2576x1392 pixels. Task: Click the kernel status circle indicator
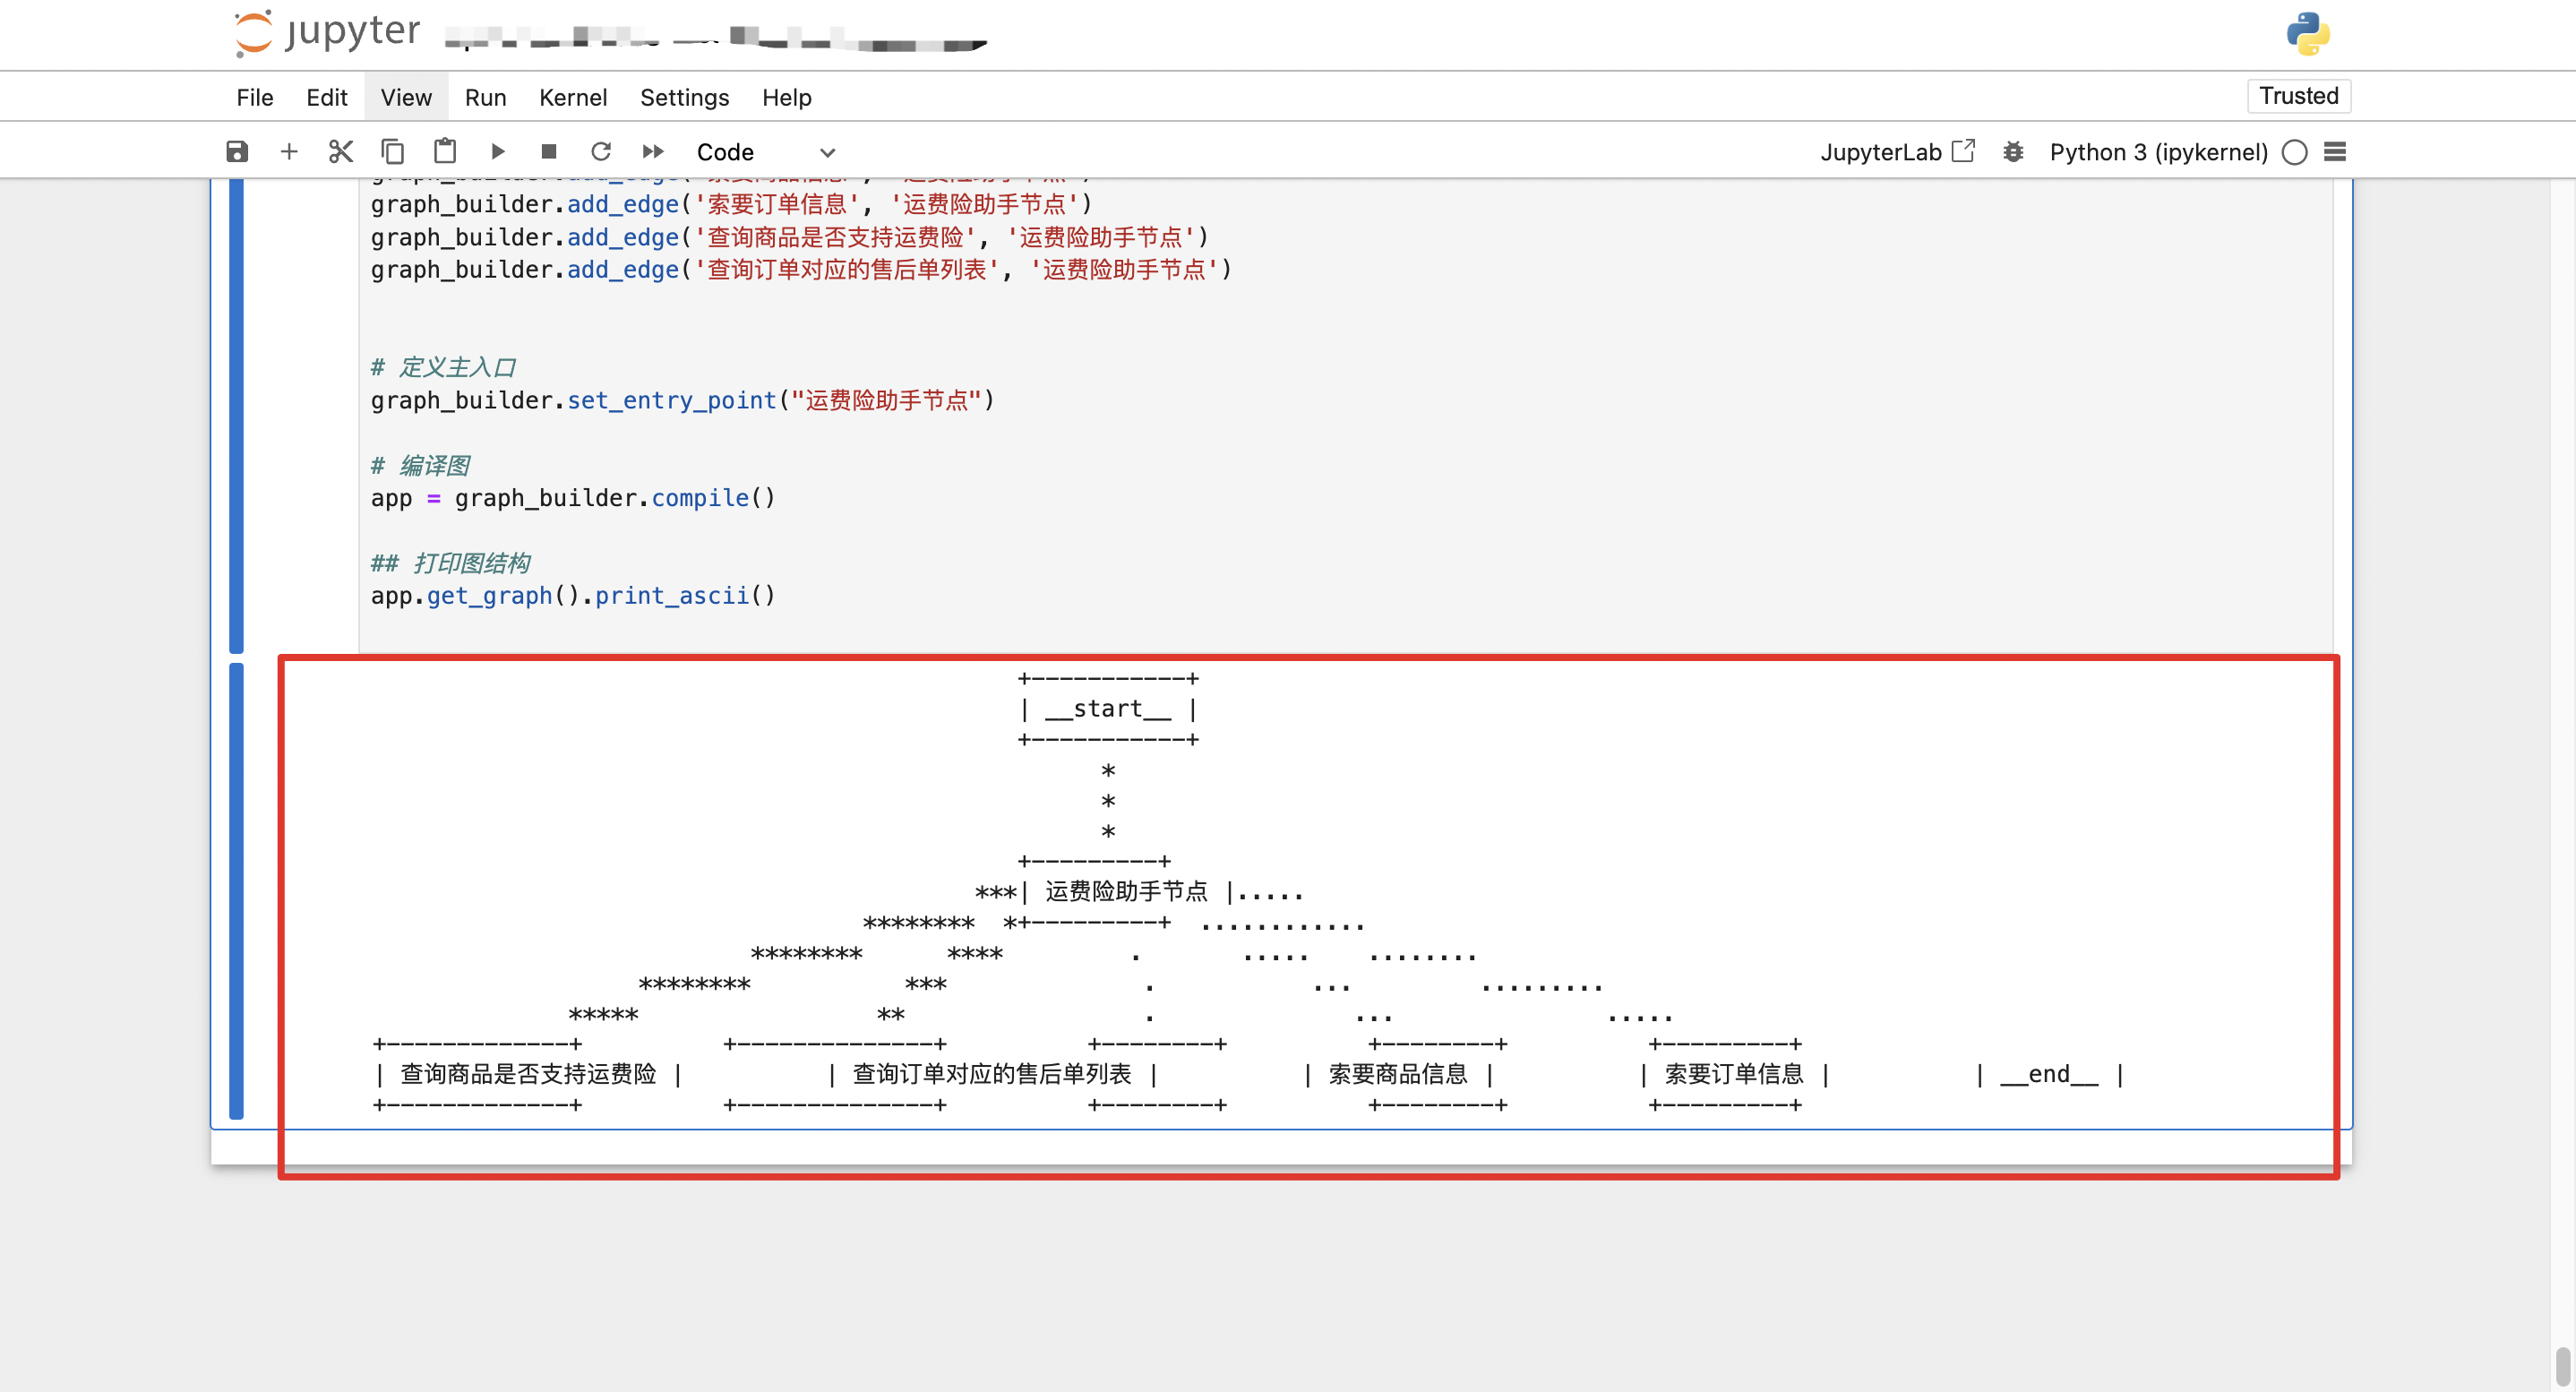(2295, 152)
